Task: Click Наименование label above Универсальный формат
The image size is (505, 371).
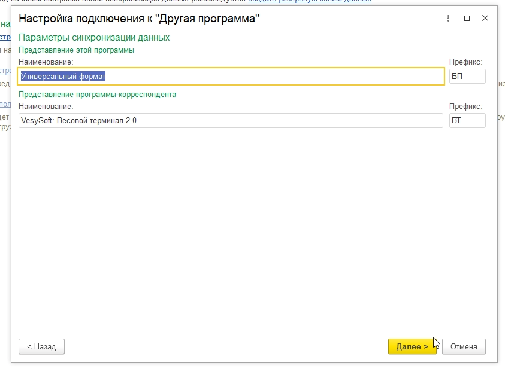Action: pos(46,62)
